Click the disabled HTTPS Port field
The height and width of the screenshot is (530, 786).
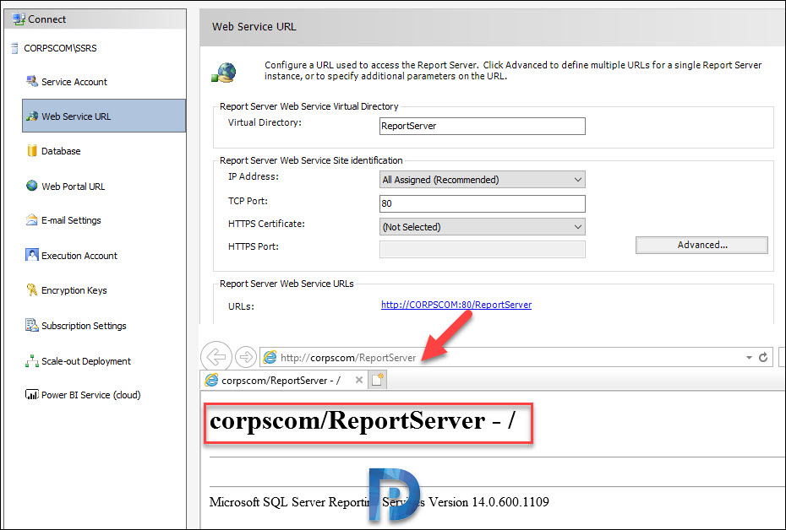(483, 249)
